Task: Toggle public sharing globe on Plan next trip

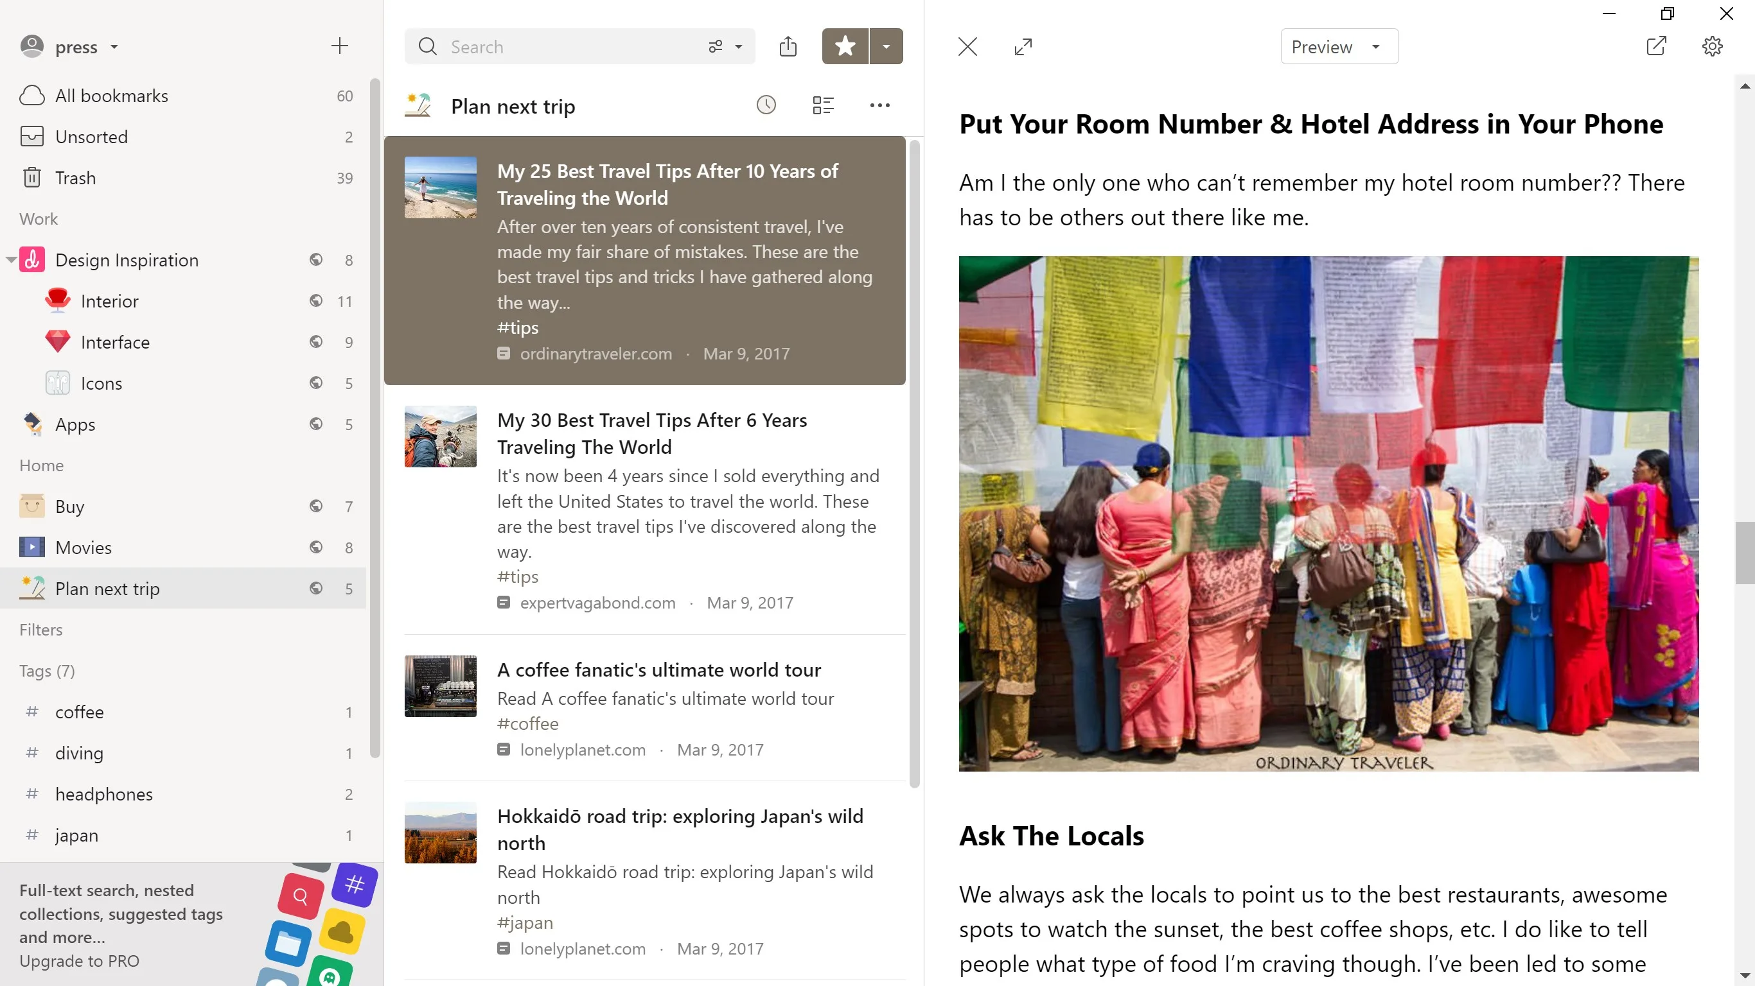Action: coord(316,587)
